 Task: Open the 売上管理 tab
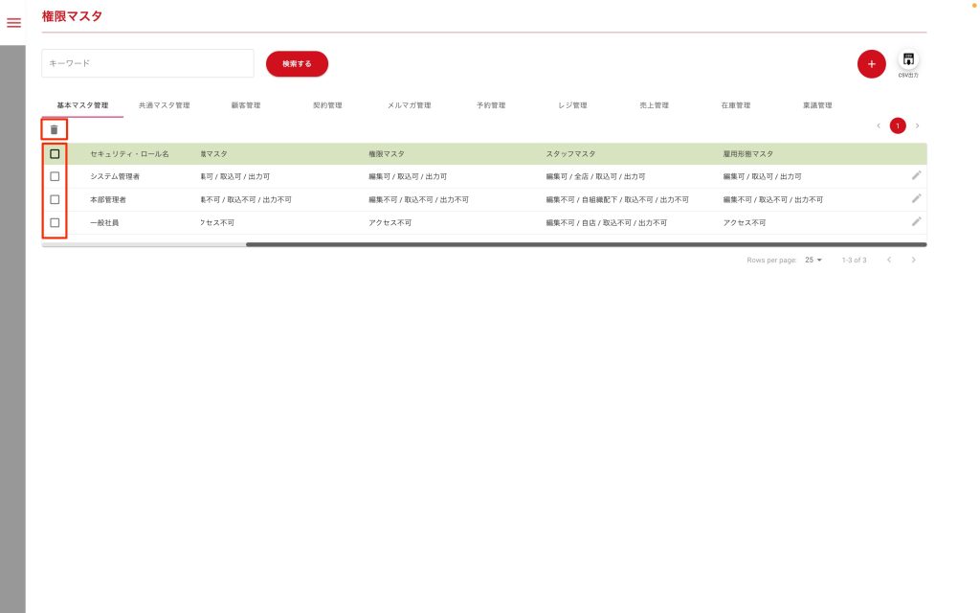pyautogui.click(x=654, y=105)
